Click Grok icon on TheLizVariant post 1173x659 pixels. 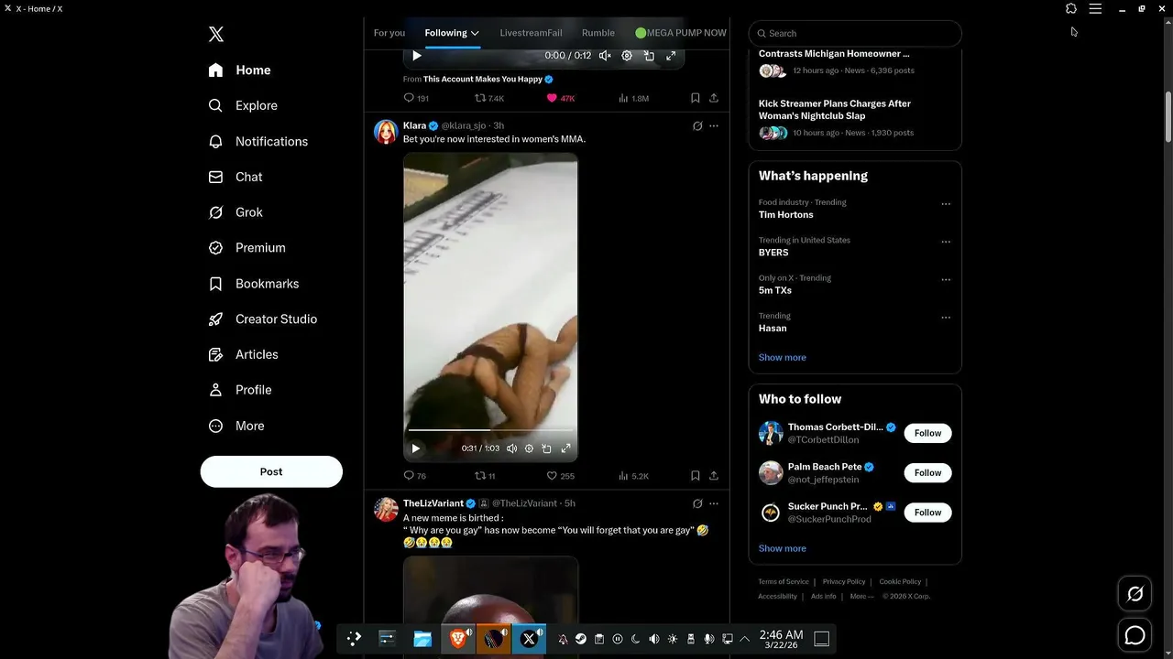(x=697, y=503)
